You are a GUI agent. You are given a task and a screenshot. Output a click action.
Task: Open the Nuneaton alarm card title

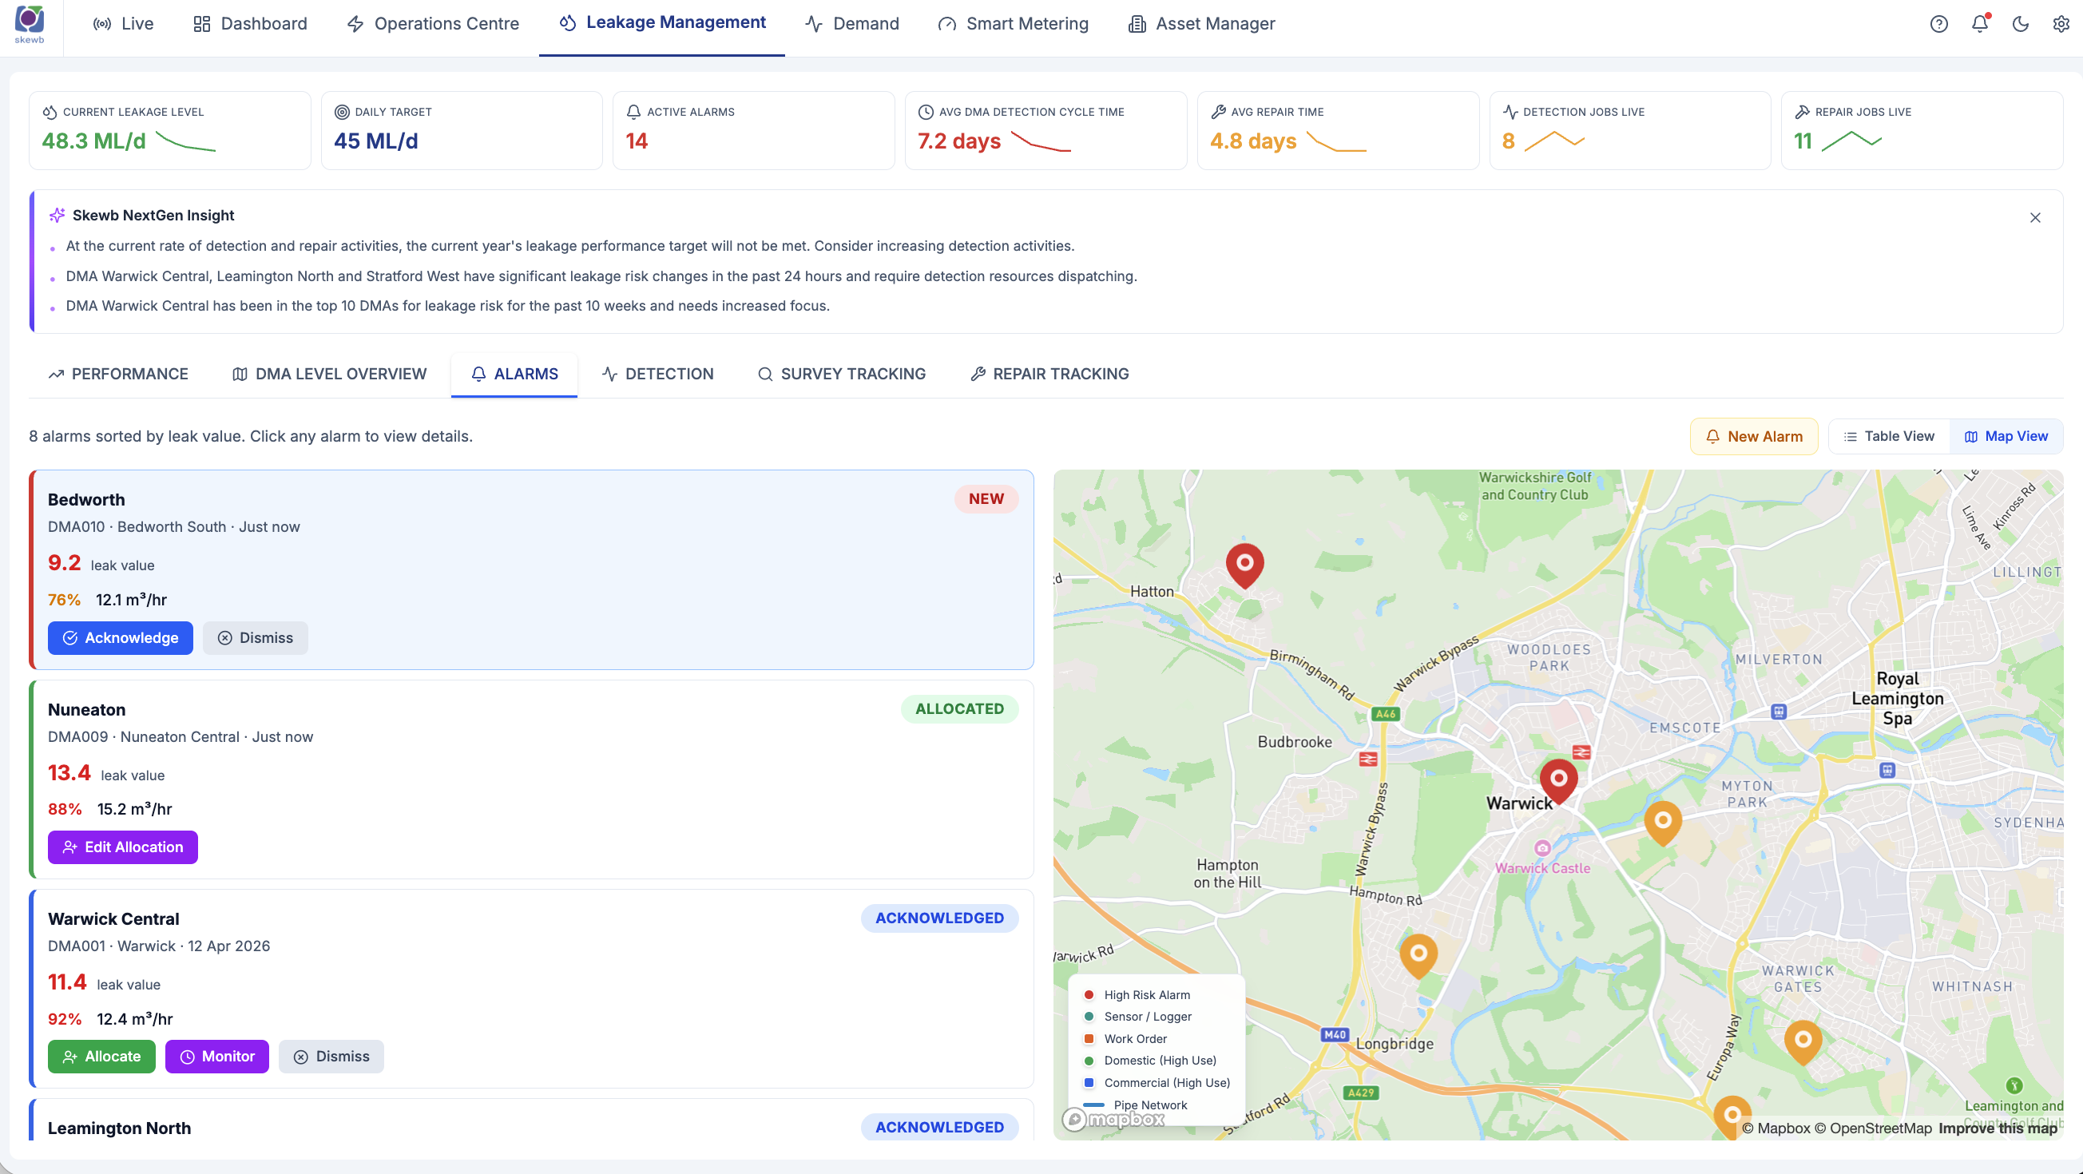coord(86,710)
